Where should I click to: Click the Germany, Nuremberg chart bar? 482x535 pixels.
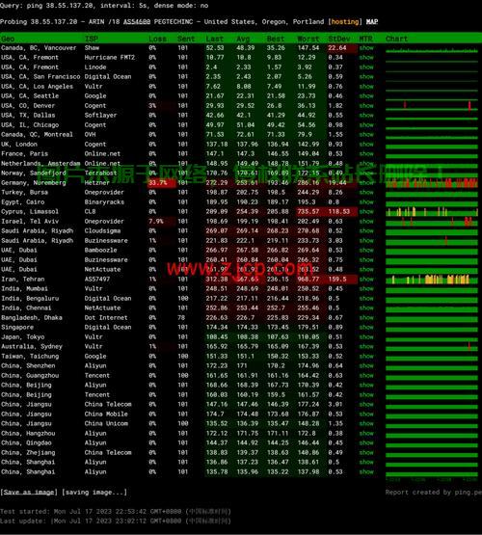tap(432, 183)
